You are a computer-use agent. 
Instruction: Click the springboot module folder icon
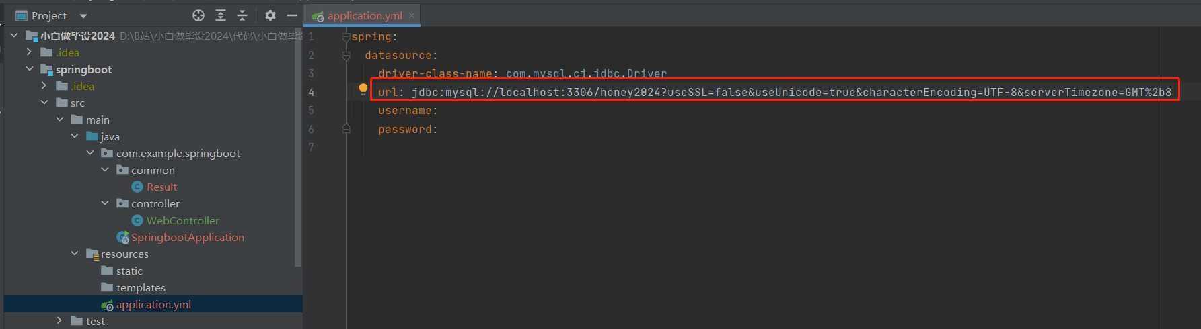click(46, 69)
